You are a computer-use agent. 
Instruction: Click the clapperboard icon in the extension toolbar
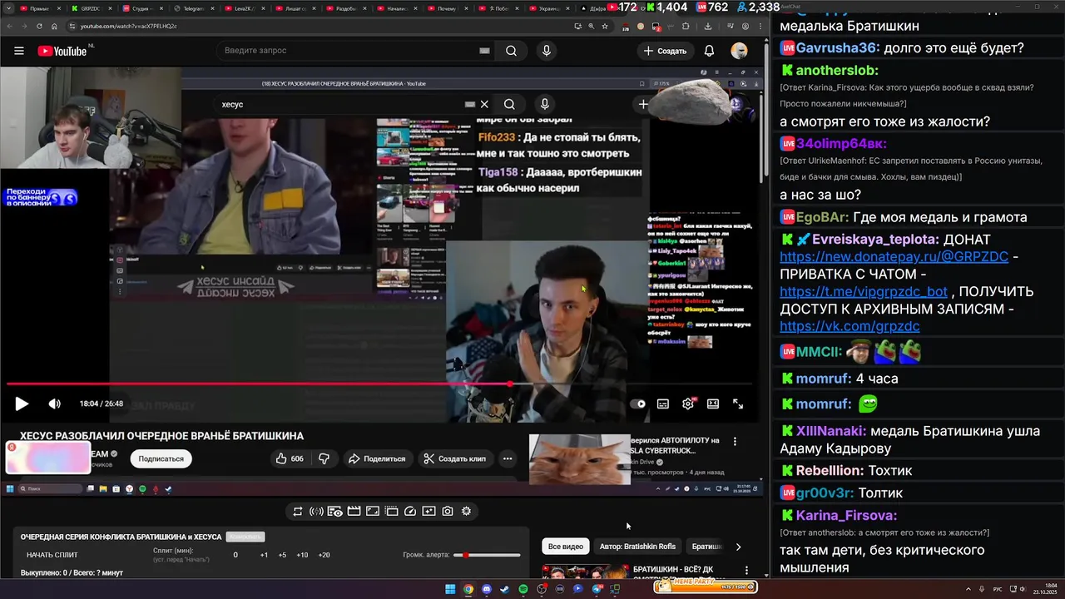pos(354,512)
